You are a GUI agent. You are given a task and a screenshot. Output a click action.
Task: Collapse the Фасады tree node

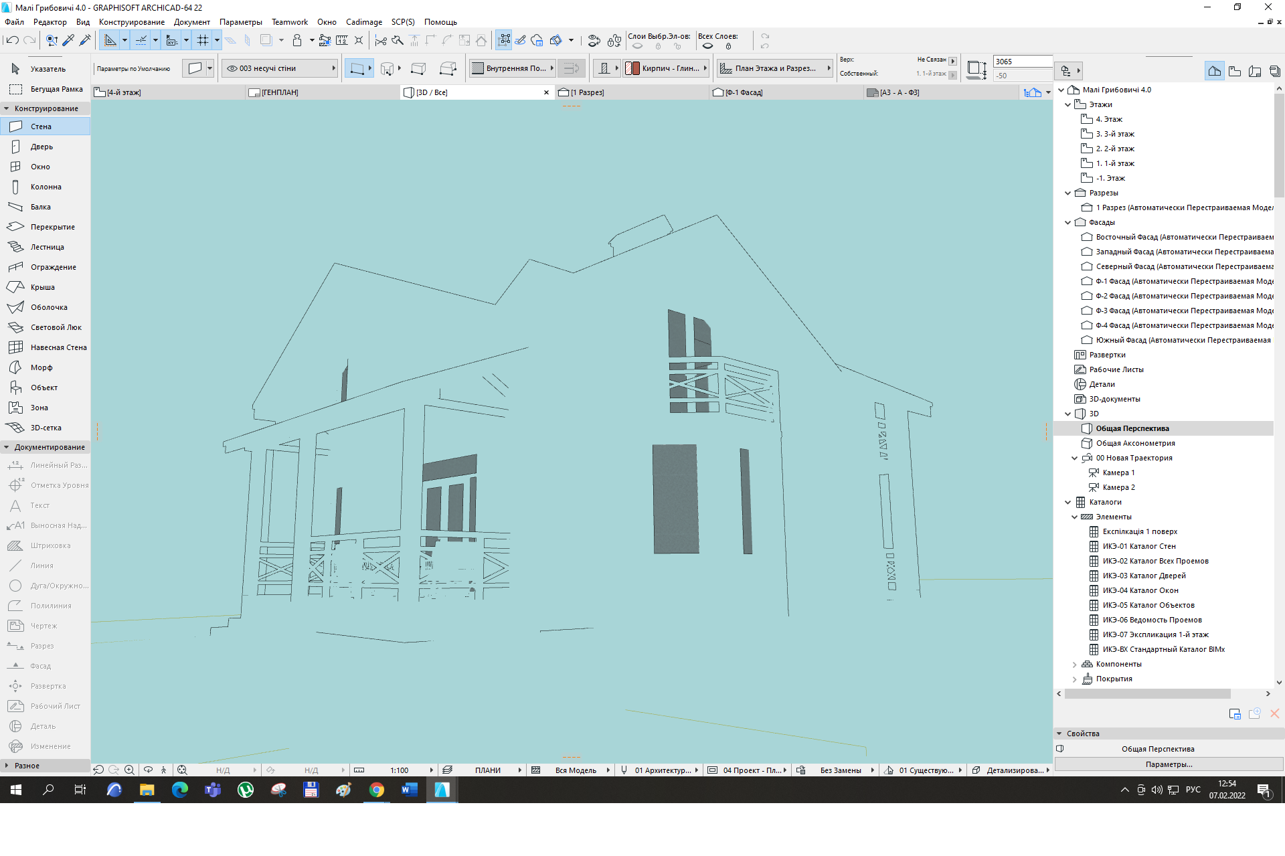(x=1068, y=222)
